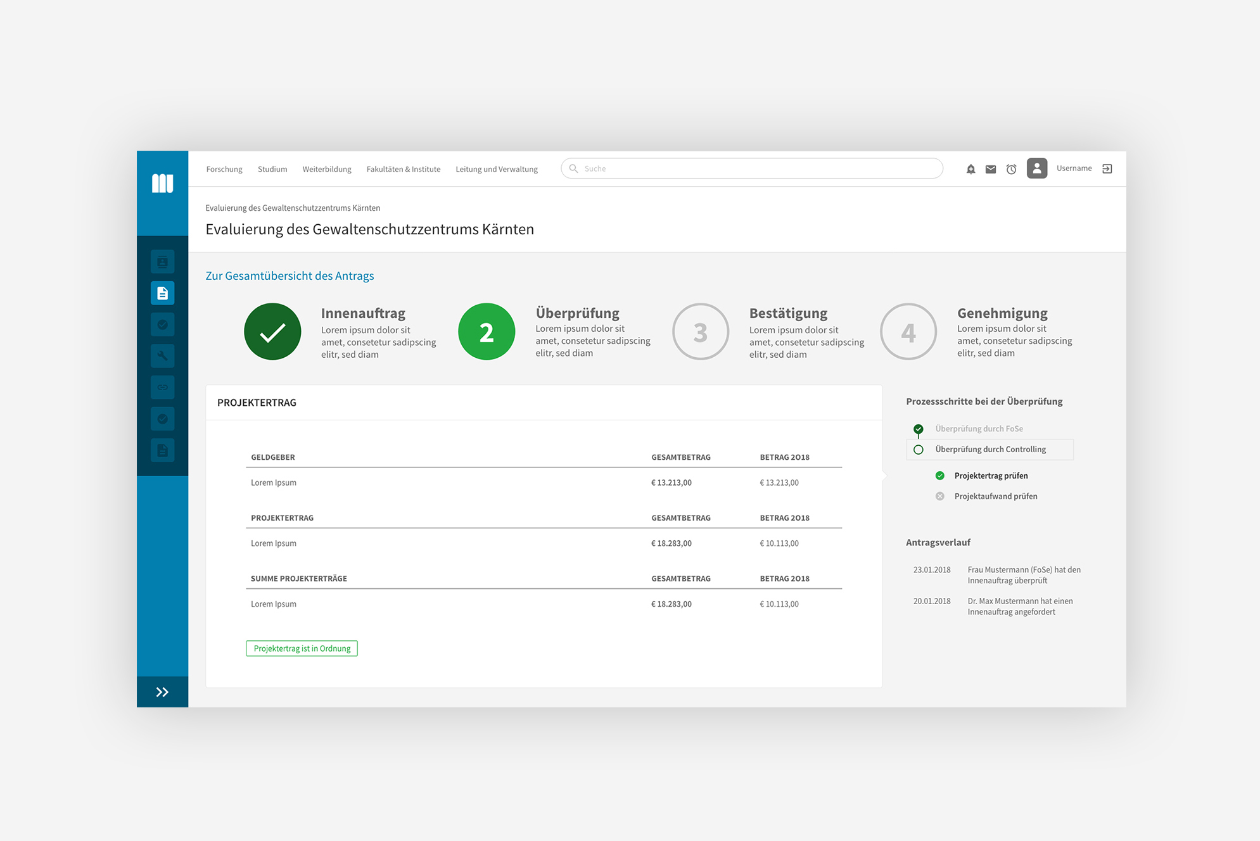
Task: Click the Username label
Action: pos(1074,168)
